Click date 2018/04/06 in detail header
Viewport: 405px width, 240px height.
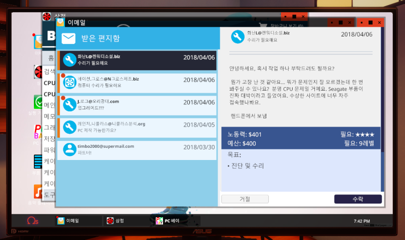click(356, 34)
